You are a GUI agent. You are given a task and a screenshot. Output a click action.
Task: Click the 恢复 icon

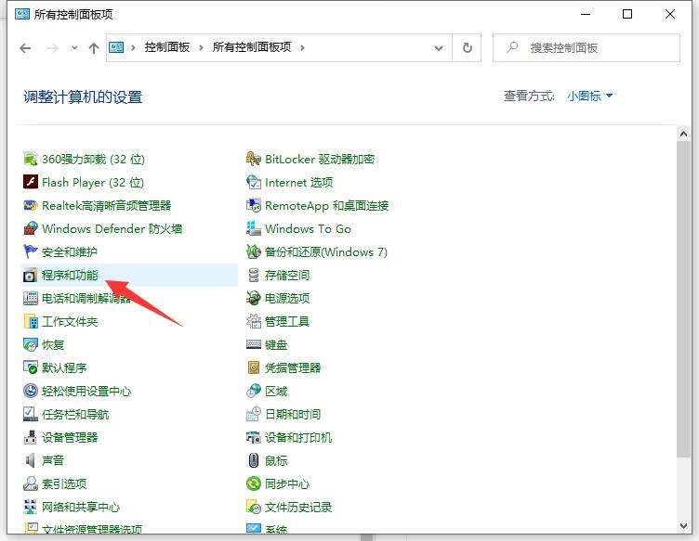[x=31, y=344]
